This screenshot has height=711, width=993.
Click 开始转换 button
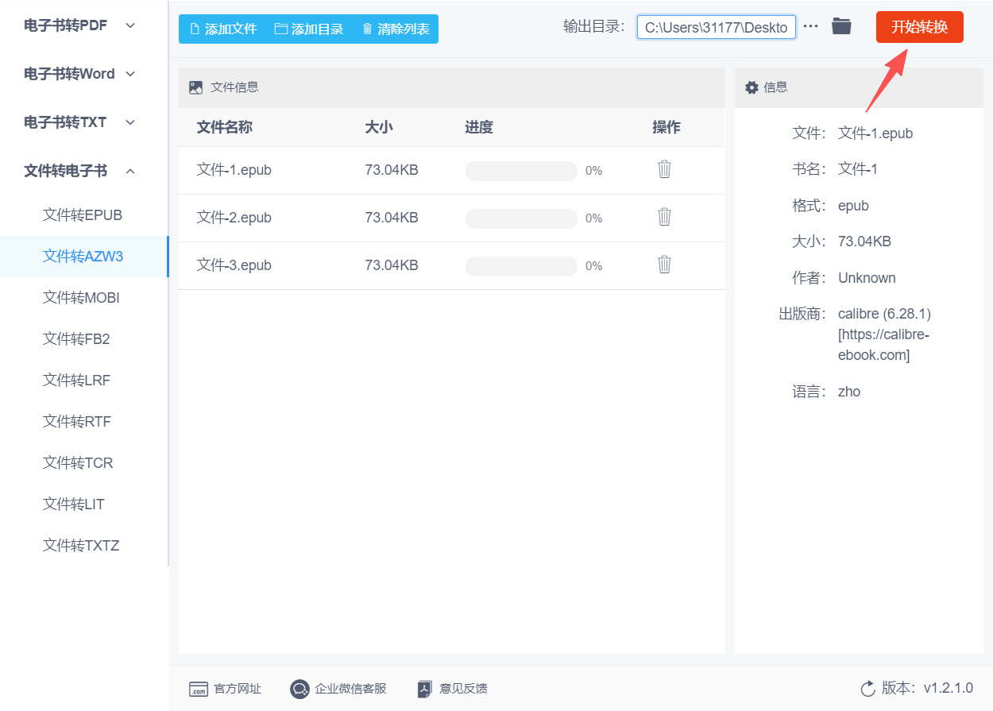point(920,27)
